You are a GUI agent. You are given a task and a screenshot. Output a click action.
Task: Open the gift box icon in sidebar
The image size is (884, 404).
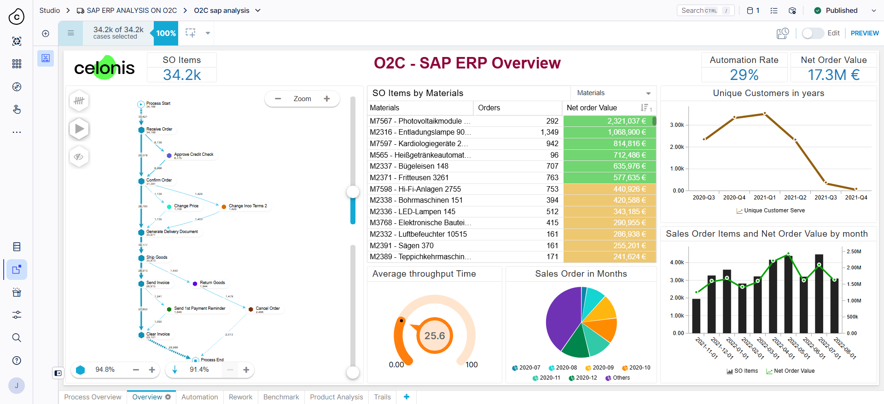pos(17,292)
